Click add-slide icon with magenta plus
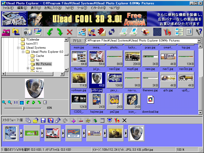 point(73,120)
